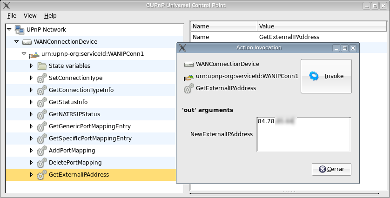Click the X icon in main window title bar
The width and height of the screenshot is (390, 198).
coord(7,5)
